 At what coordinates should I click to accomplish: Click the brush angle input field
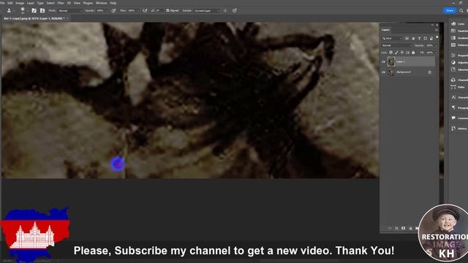tap(159, 11)
